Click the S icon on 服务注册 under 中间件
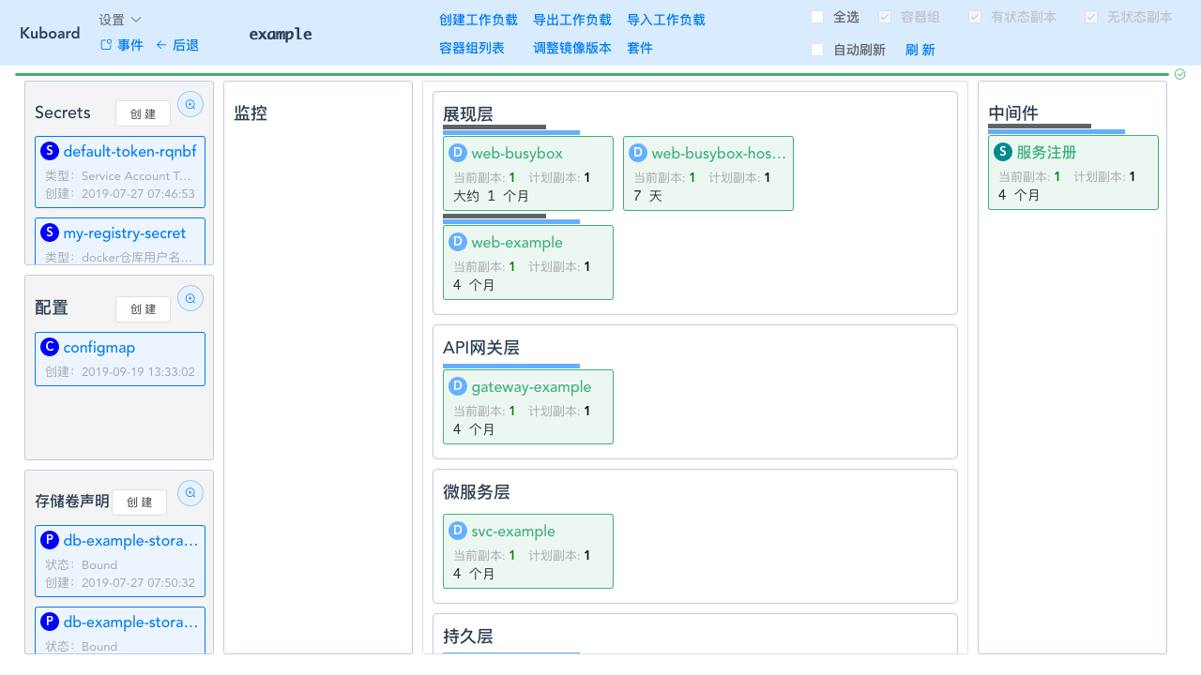 (x=1003, y=152)
